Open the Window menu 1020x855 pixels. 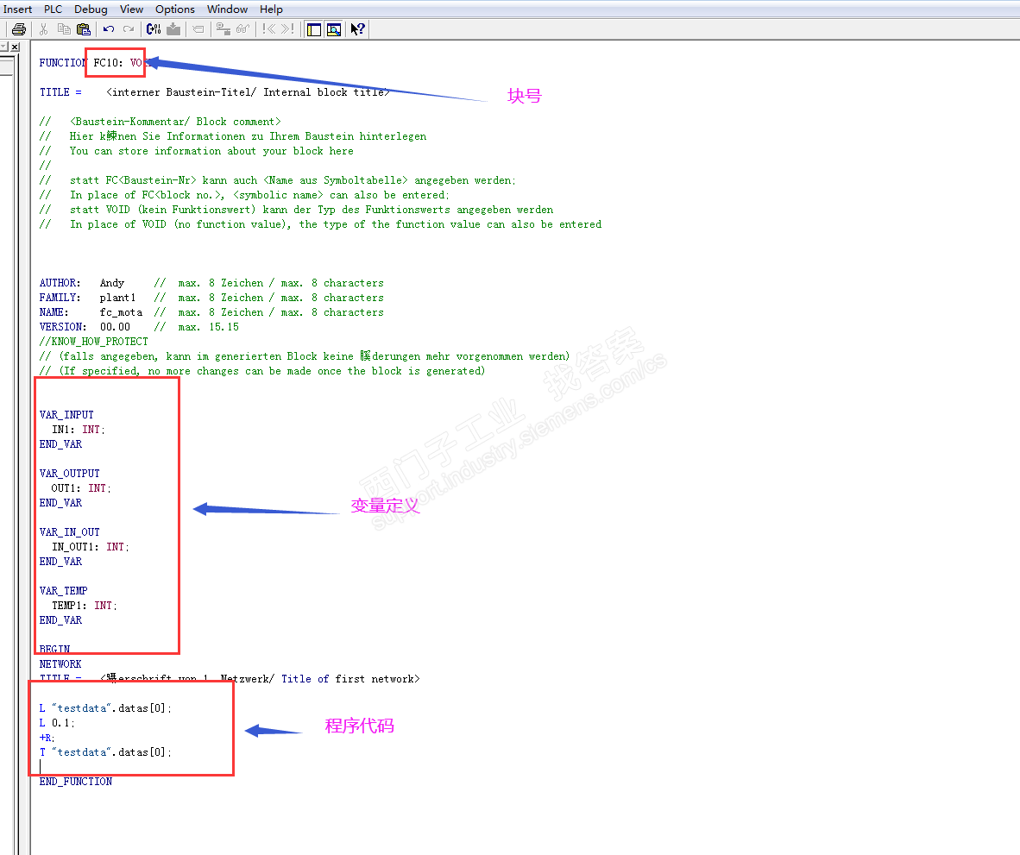pyautogui.click(x=227, y=9)
